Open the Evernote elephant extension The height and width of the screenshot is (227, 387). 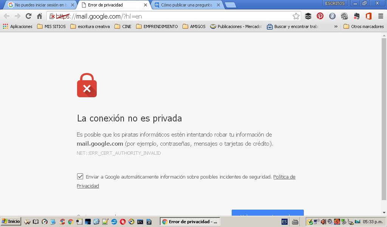[356, 16]
